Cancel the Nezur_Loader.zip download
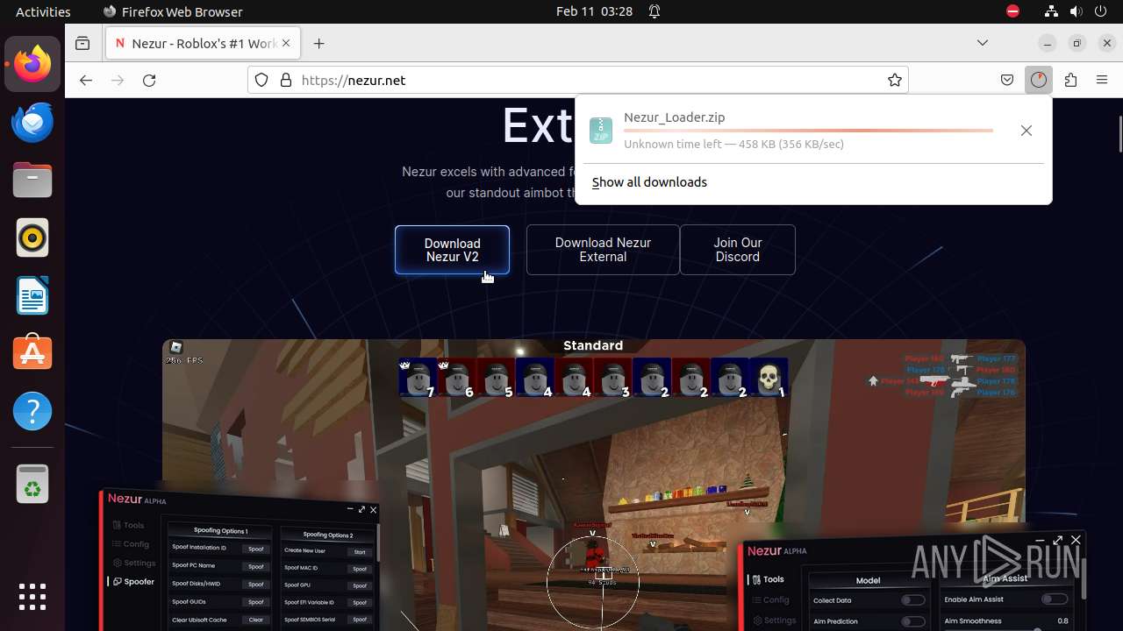1123x631 pixels. [1026, 131]
